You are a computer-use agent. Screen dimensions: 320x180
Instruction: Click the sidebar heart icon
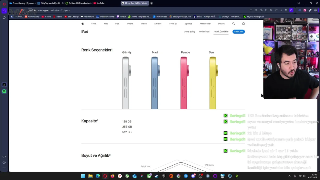(x=4, y=157)
